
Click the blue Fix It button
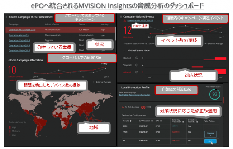point(210,141)
